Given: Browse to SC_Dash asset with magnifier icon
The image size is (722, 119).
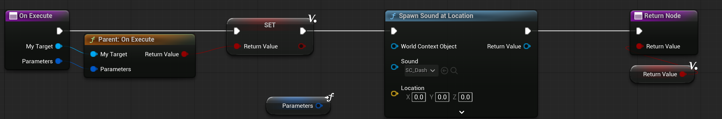Looking at the screenshot, I should (454, 71).
